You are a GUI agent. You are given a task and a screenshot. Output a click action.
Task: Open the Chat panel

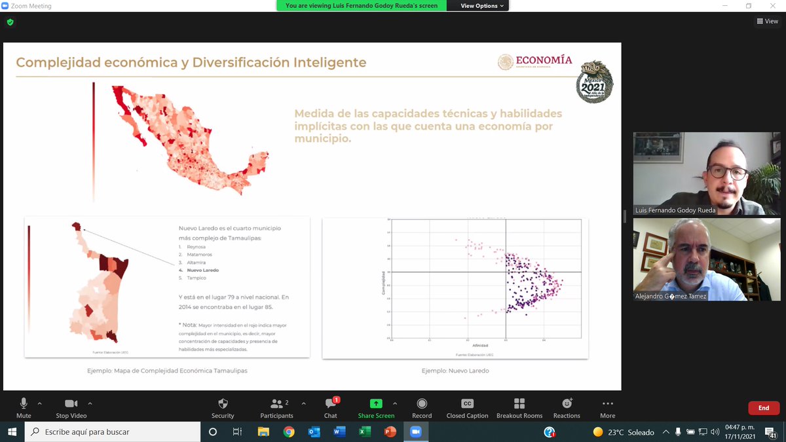click(x=331, y=408)
